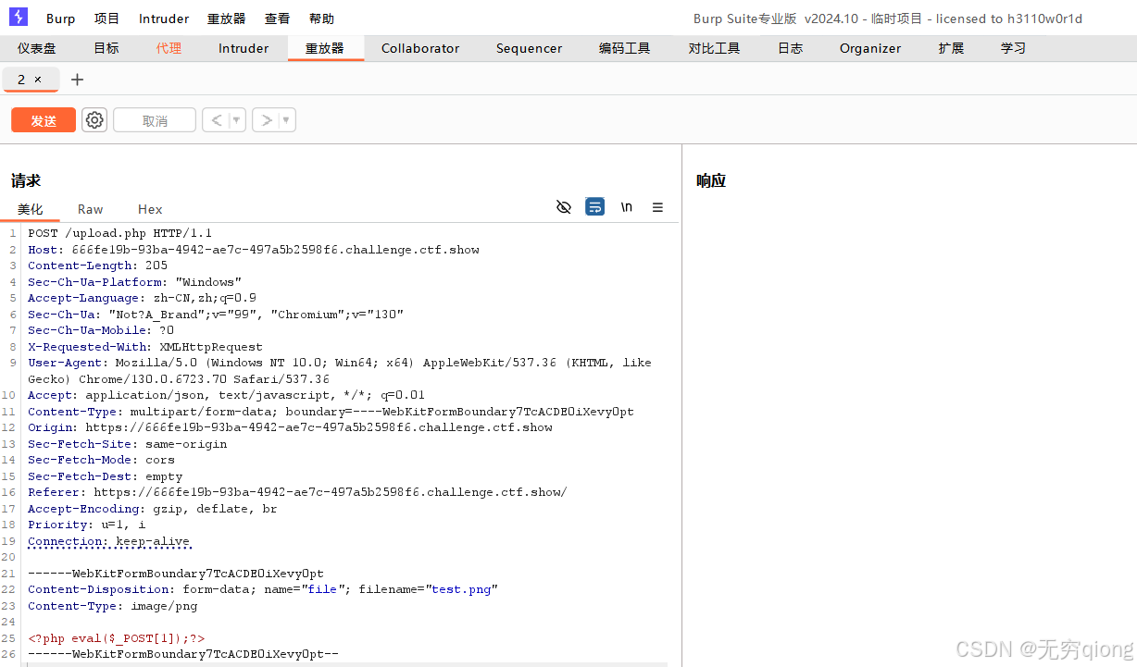Open the 查看 menu
Screen dimensions: 1137x667
click(277, 19)
